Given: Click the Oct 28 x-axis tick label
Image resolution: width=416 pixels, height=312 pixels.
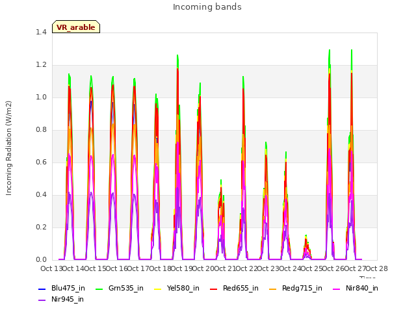Looking at the screenshot, I should click(x=377, y=268).
